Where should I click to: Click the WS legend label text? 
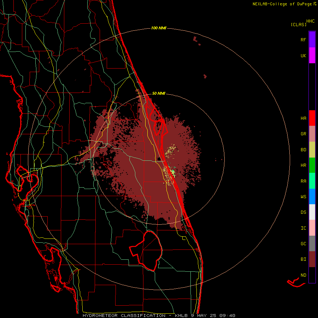point(304,197)
